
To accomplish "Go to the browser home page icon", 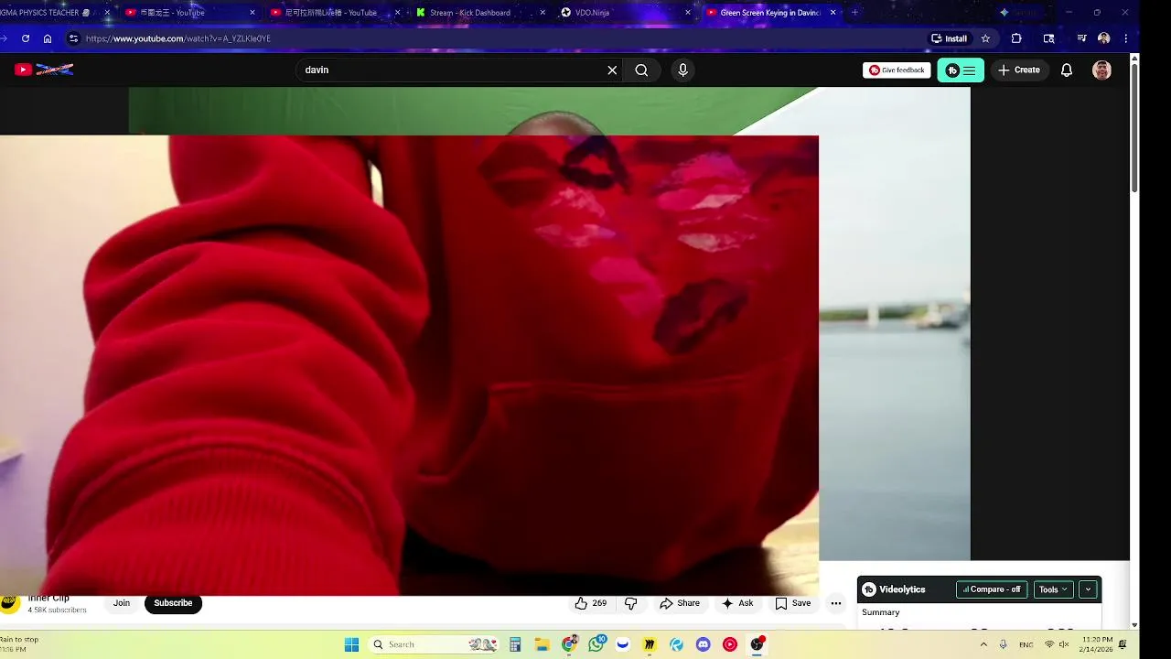I will [x=48, y=38].
